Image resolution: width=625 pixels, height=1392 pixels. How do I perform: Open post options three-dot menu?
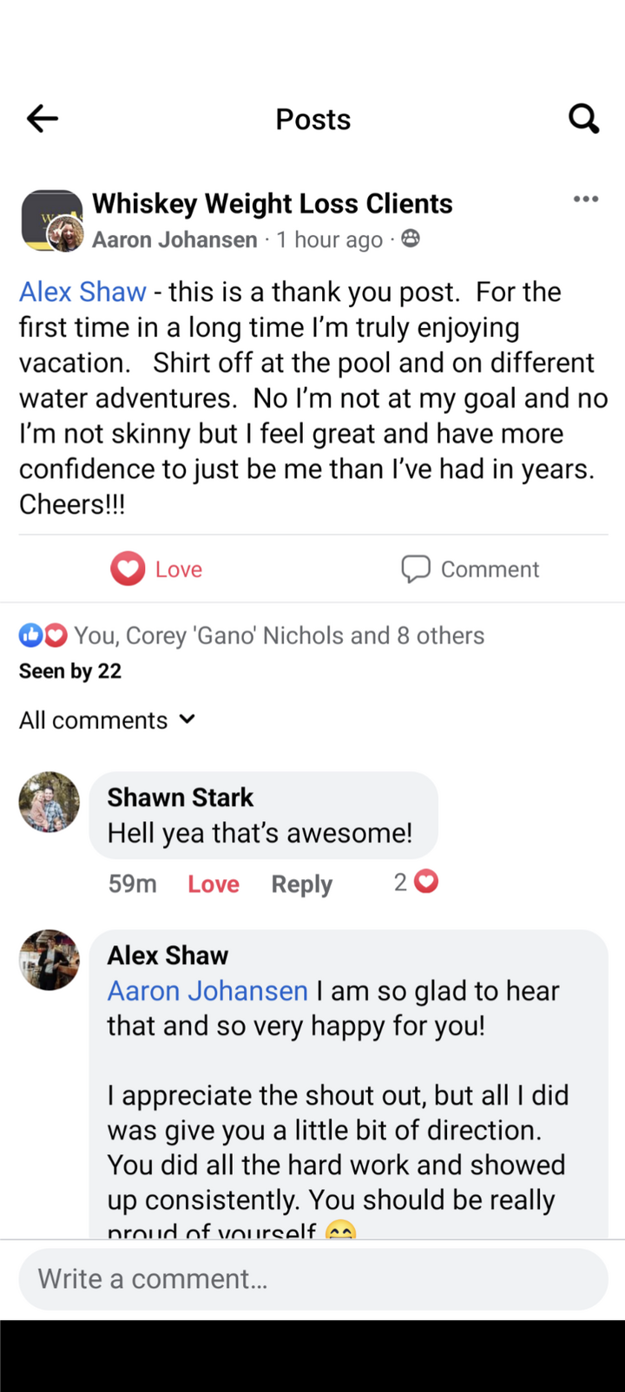[x=586, y=200]
